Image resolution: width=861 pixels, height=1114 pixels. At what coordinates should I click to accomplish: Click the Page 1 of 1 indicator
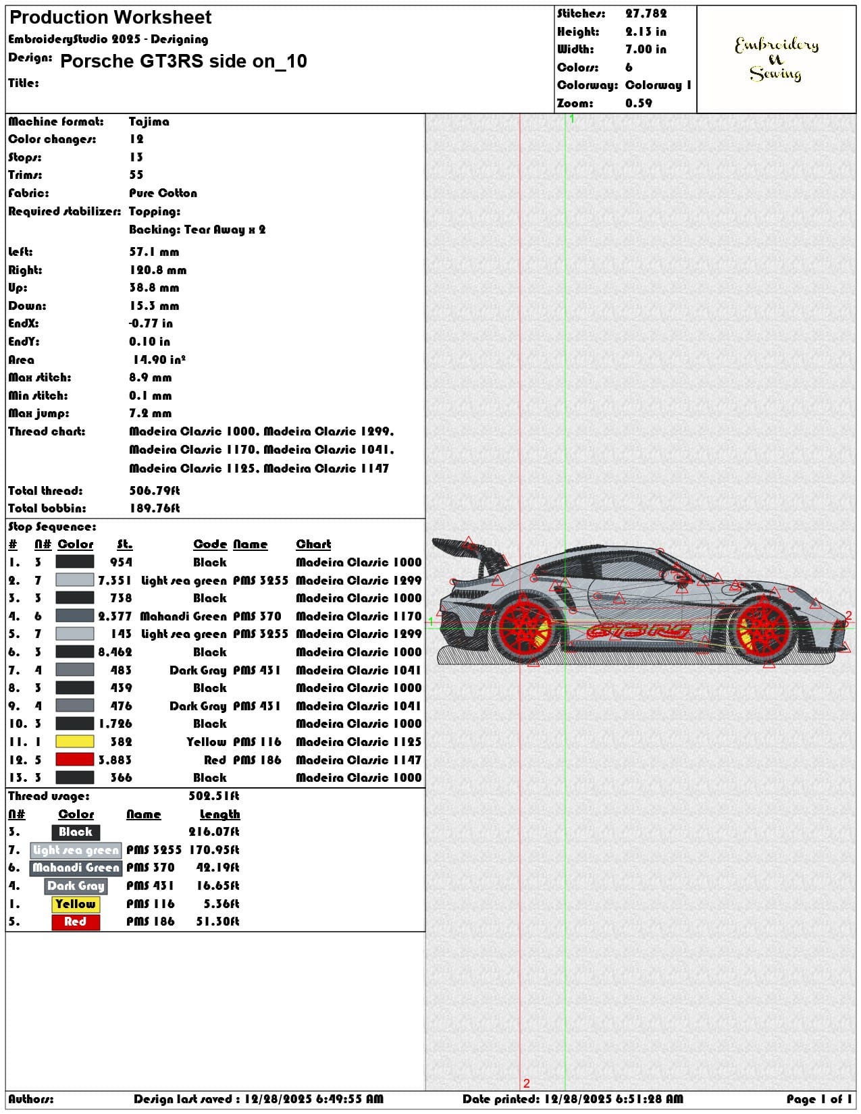point(819,1099)
